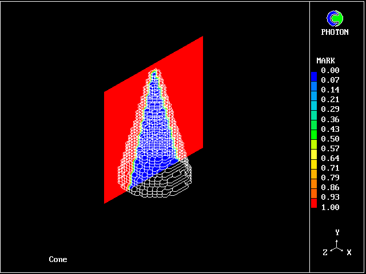Pick the cyan legend swatch at 0.29
Image resolution: width=366 pixels, height=274 pixels.
pos(313,109)
